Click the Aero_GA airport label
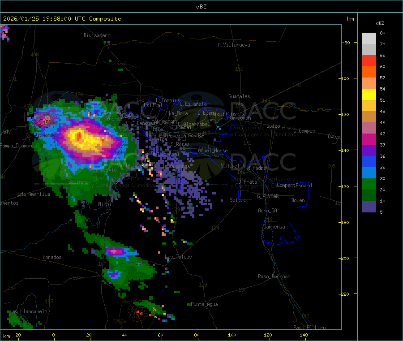403x341 pixels. pyautogui.click(x=267, y=211)
